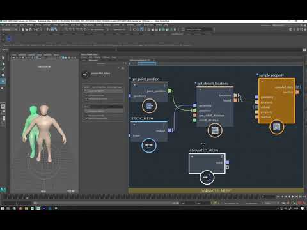Click the ANIMATED_MESH node arrow icon

pos(207,177)
